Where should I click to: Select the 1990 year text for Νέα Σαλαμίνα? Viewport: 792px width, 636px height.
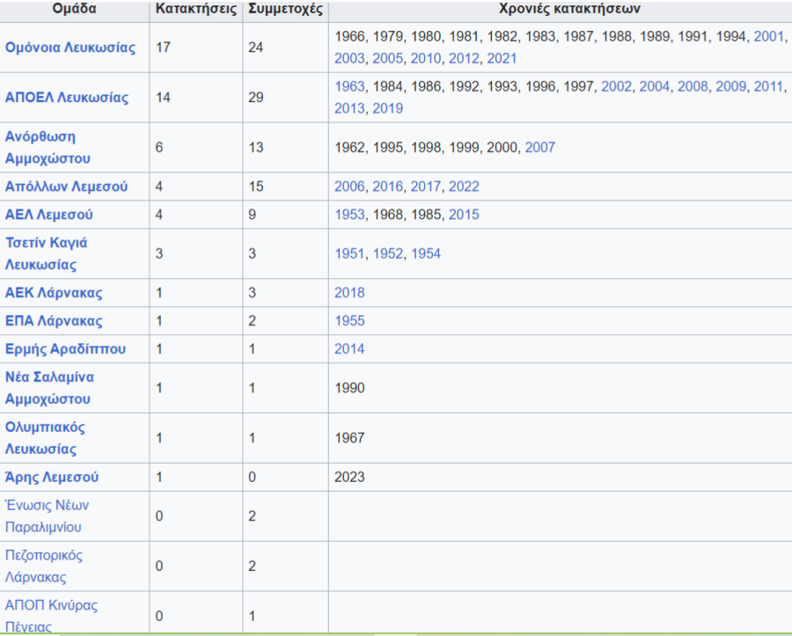pyautogui.click(x=349, y=388)
